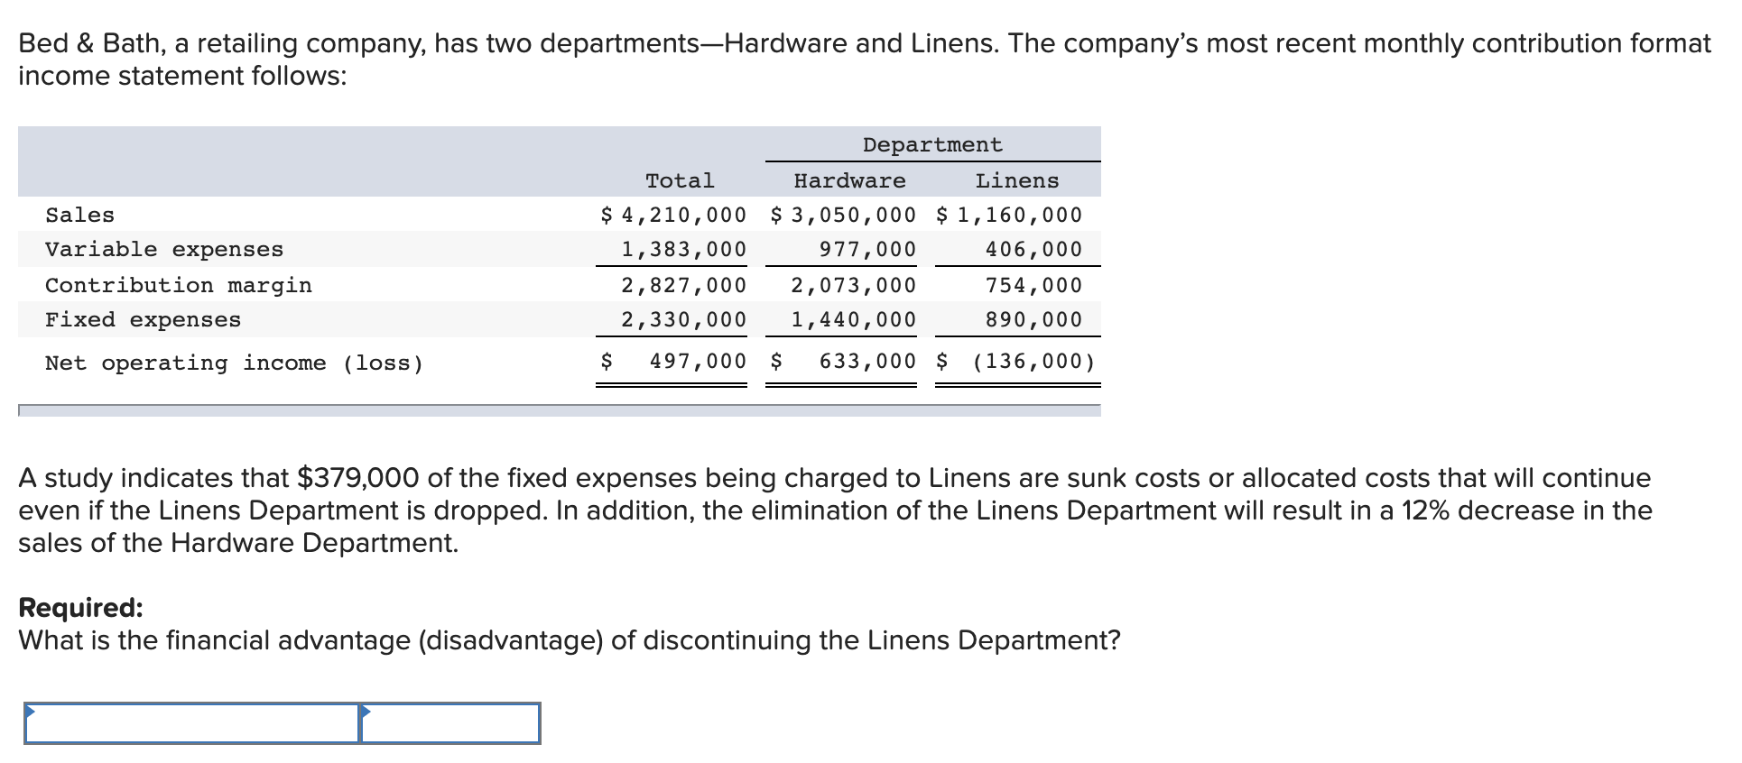Click Linens variable expenses 406,000
1742x763 pixels.
1033,250
